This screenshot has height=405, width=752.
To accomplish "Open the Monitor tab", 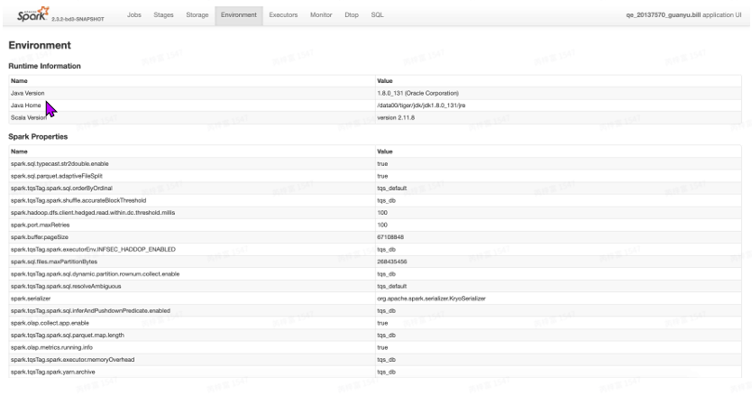I will 321,14.
